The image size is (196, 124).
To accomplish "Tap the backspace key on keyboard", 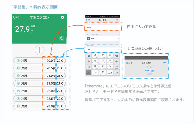I will (x=117, y=56).
